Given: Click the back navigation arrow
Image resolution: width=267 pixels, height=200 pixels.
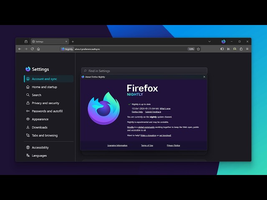Looking at the screenshot, I should tap(20, 49).
